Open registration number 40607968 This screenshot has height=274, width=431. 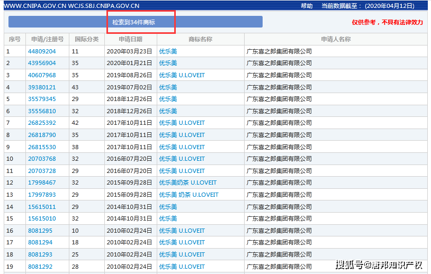click(x=42, y=75)
